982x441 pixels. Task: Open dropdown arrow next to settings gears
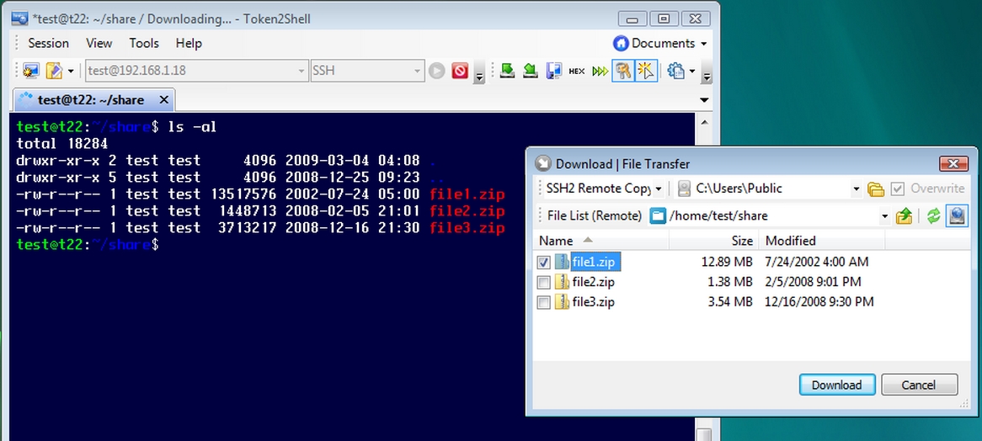pyautogui.click(x=692, y=71)
